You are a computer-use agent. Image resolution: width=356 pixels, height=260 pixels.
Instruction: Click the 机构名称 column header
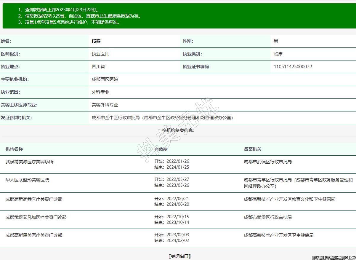coord(14,149)
